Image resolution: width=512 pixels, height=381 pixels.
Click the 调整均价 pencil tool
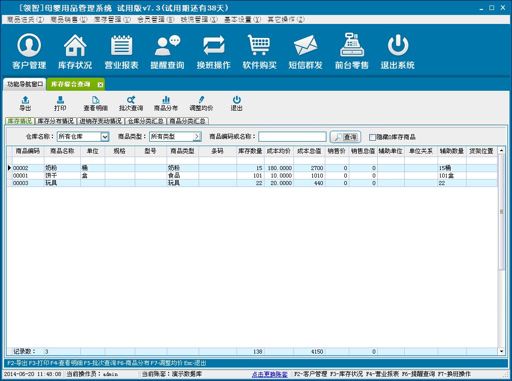201,104
